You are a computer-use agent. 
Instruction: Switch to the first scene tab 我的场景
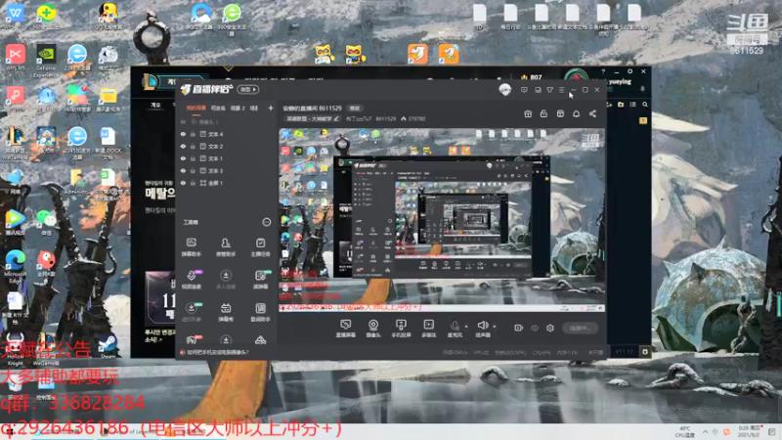(x=196, y=108)
